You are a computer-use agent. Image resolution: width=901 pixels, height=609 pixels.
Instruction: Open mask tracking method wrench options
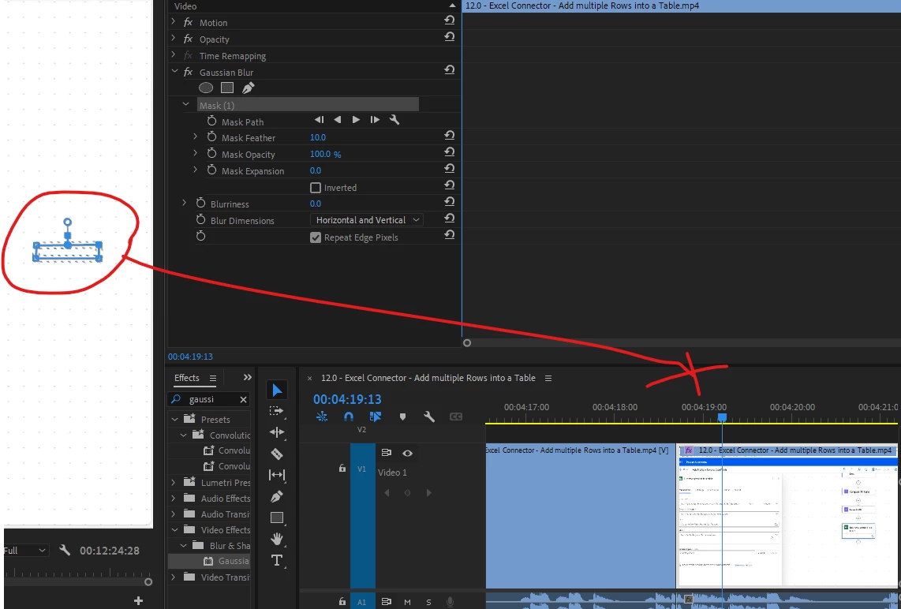pyautogui.click(x=394, y=119)
